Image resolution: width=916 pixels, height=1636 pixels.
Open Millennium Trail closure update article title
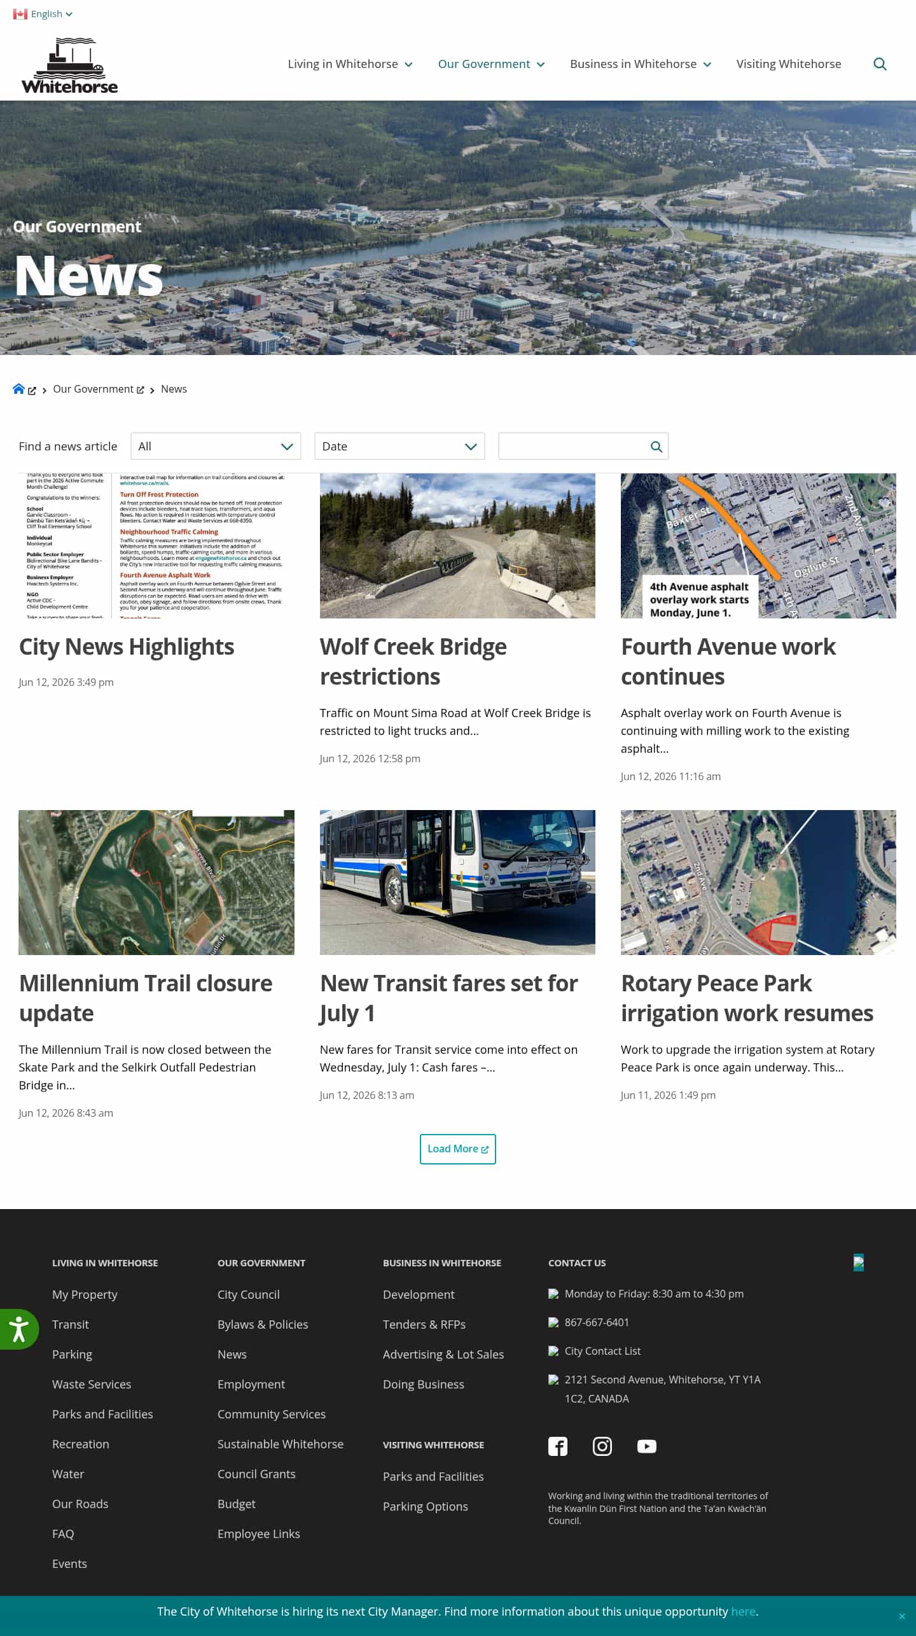click(x=146, y=998)
